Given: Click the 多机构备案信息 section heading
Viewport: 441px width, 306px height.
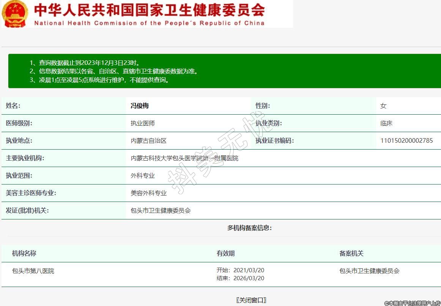Looking at the screenshot, I should pos(249,228).
